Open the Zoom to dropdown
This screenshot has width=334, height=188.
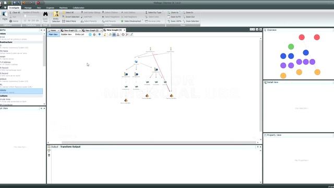[174, 13]
